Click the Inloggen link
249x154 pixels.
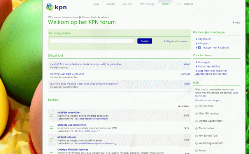pyautogui.click(x=203, y=43)
